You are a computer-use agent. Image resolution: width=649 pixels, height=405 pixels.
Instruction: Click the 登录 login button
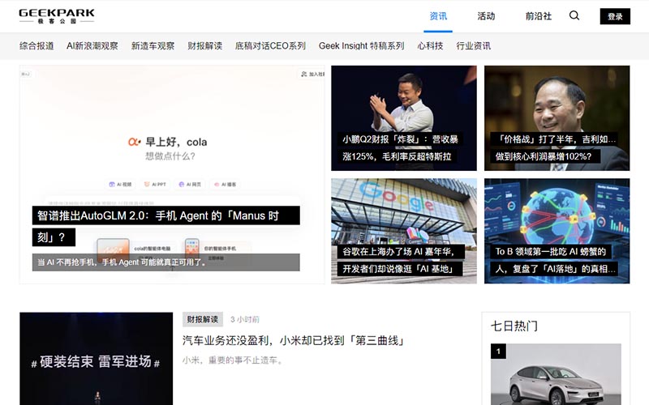point(615,16)
